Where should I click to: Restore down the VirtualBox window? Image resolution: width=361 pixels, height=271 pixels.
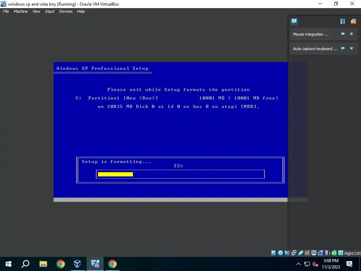[x=336, y=4]
